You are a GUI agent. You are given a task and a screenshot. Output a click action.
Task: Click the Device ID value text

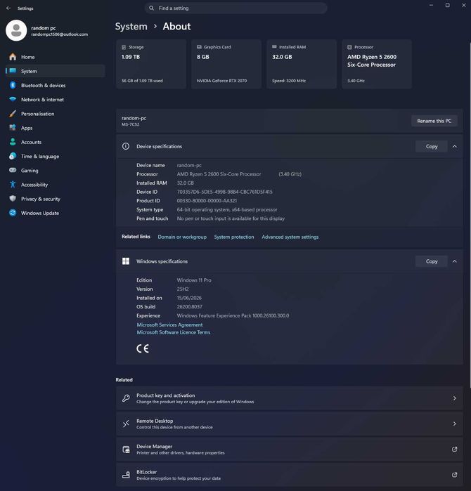pos(225,192)
